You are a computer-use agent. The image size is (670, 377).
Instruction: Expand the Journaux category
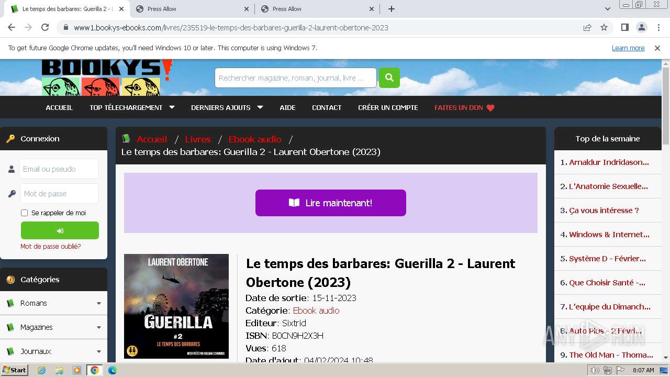(x=99, y=351)
